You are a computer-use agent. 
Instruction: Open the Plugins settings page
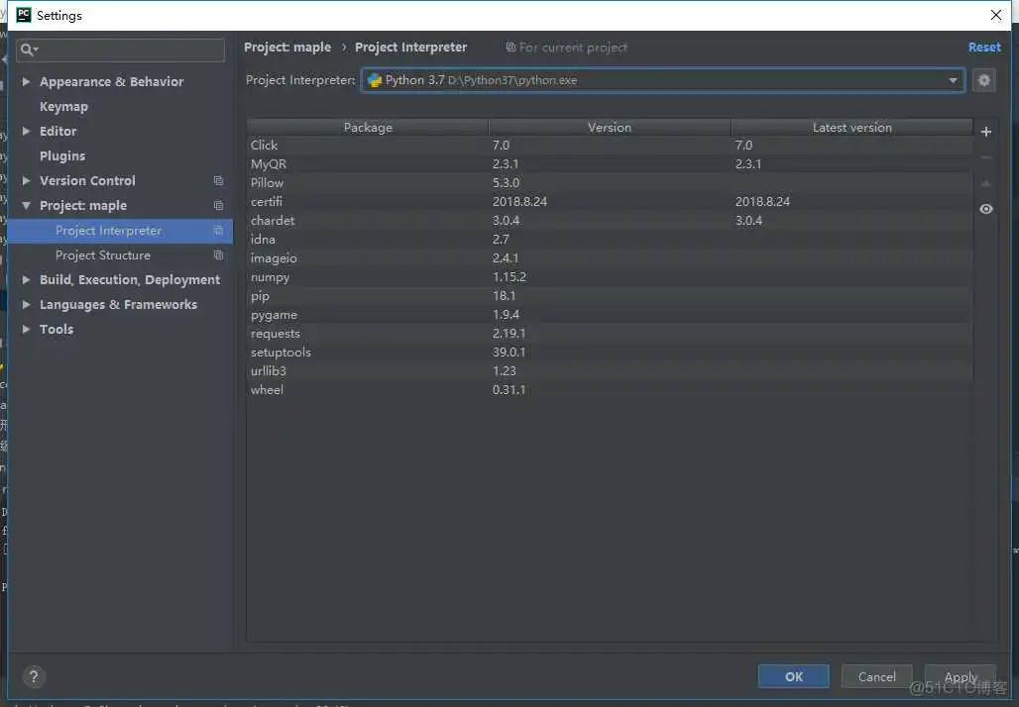point(62,155)
